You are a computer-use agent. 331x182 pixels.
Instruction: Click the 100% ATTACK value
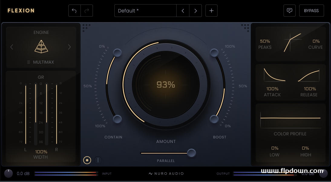(x=272, y=89)
